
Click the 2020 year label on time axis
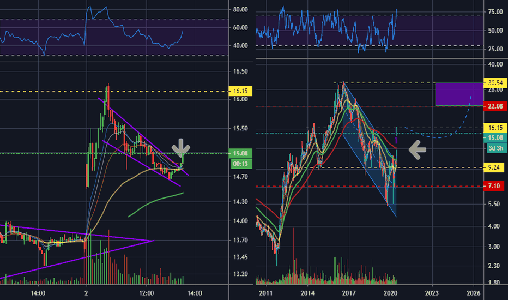coord(390,293)
